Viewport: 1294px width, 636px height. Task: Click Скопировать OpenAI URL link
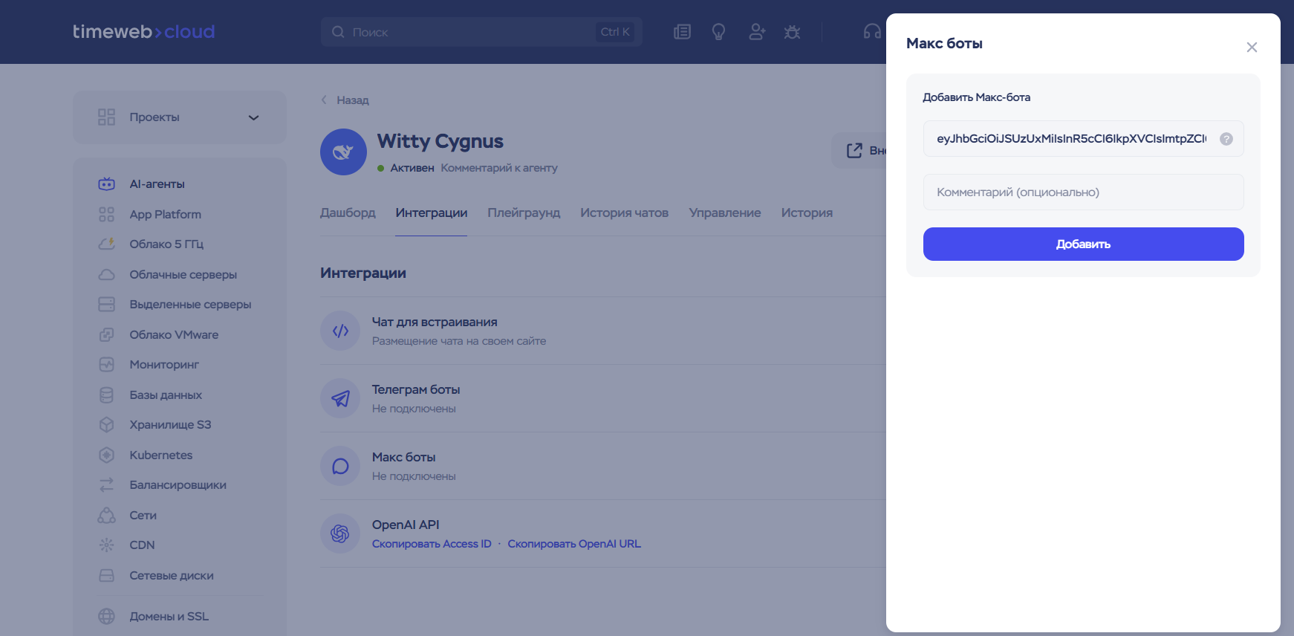[574, 544]
